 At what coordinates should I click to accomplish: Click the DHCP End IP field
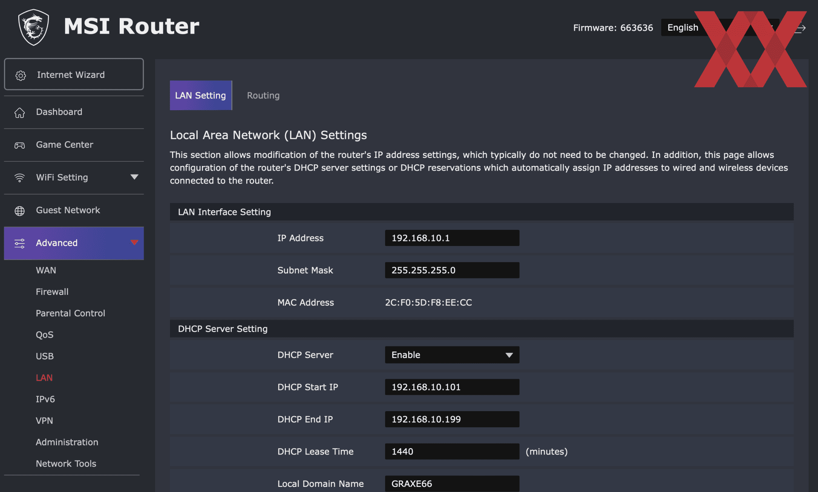click(452, 419)
